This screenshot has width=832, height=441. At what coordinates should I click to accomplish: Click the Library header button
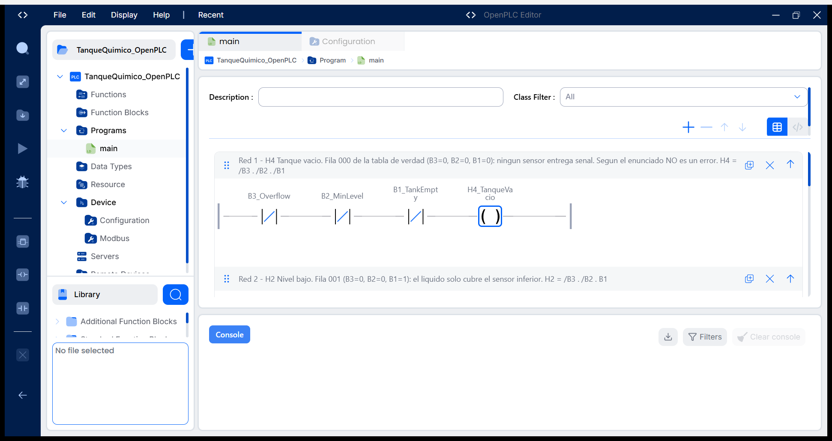coord(105,295)
